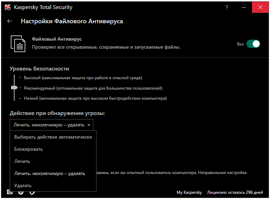This screenshot has height=199, width=270.
Task: Open help with the question mark icon
Action: tap(227, 7)
